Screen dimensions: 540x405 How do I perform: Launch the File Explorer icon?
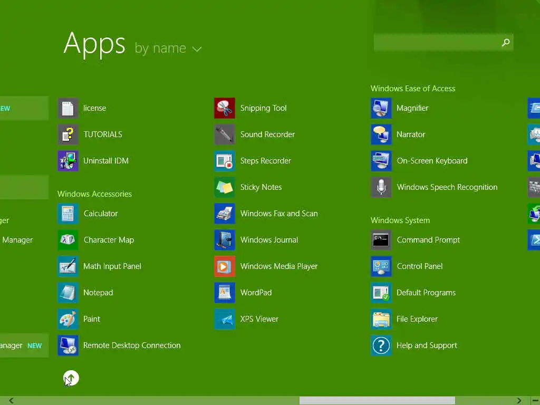point(381,319)
